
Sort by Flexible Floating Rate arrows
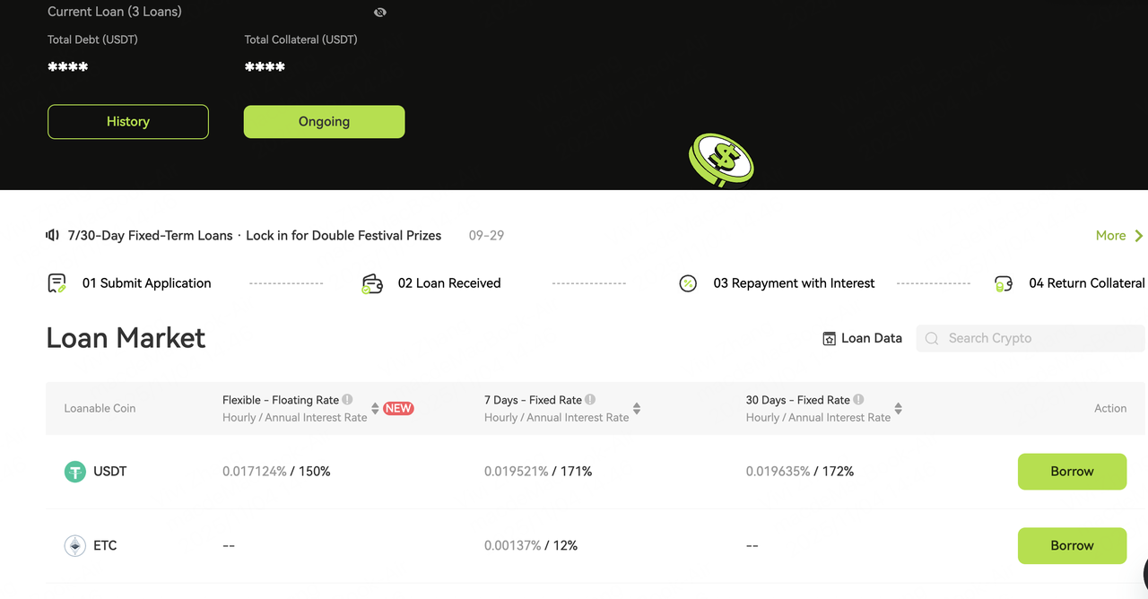(375, 409)
